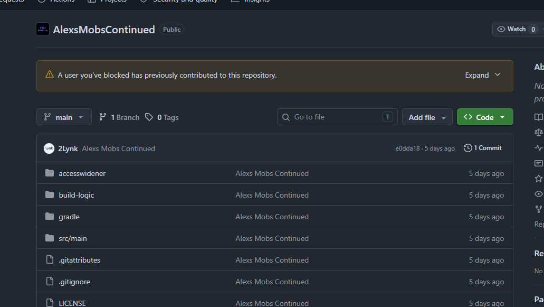Open the 2Lynk author profile link
Screen dimensions: 544x307
tap(68, 148)
